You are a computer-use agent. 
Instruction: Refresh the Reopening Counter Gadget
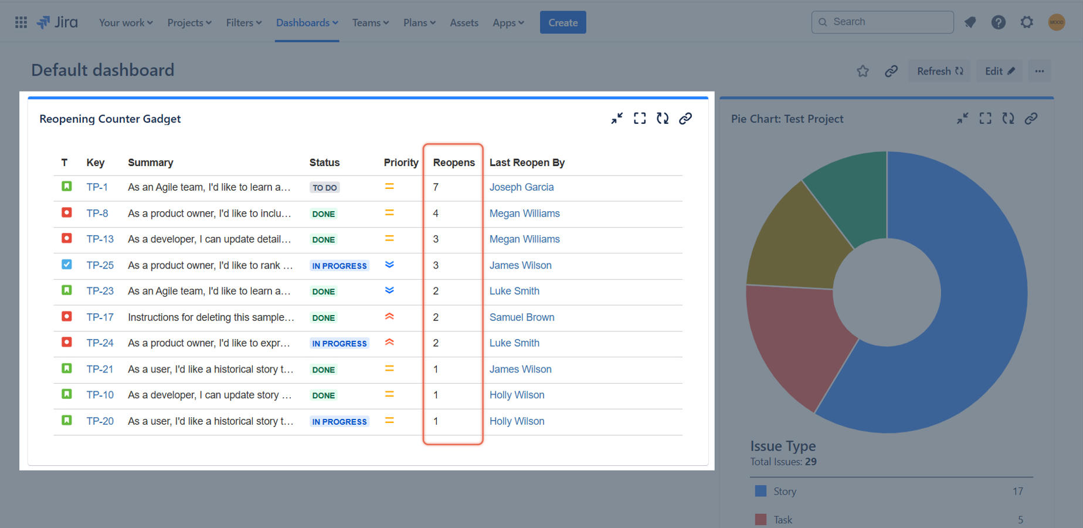click(663, 119)
